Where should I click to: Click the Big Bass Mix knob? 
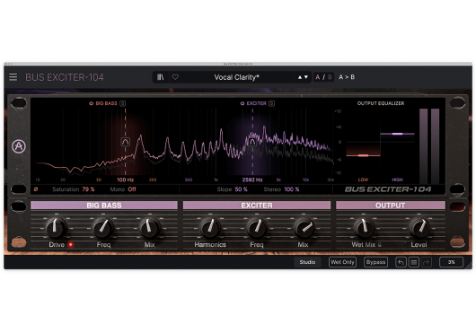(149, 228)
